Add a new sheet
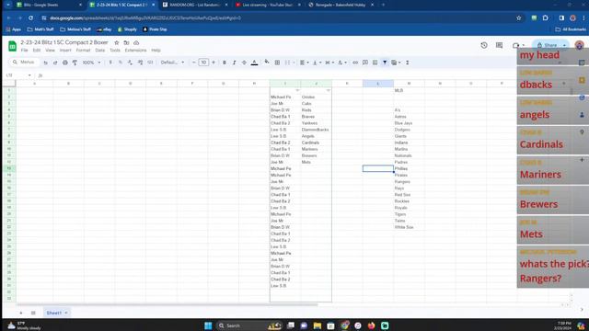The width and height of the screenshot is (589, 331). click(x=21, y=313)
